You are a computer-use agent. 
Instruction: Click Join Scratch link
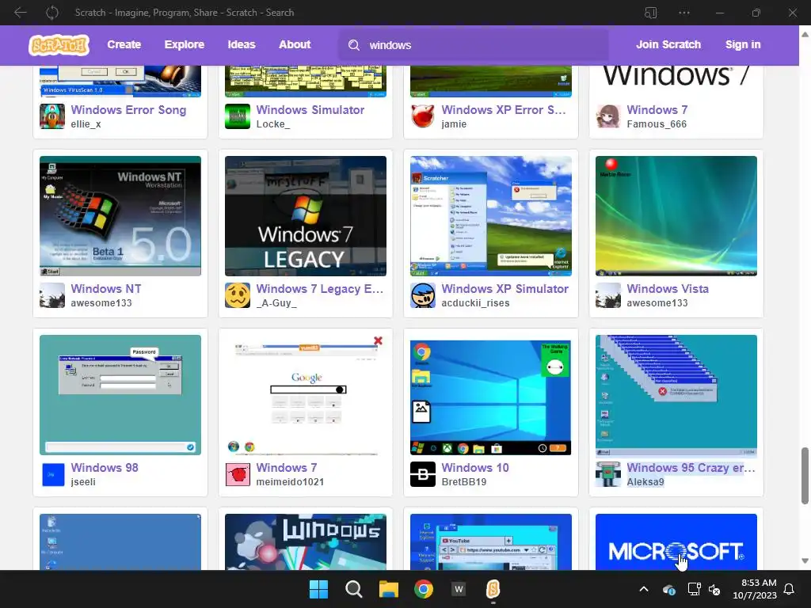point(668,44)
